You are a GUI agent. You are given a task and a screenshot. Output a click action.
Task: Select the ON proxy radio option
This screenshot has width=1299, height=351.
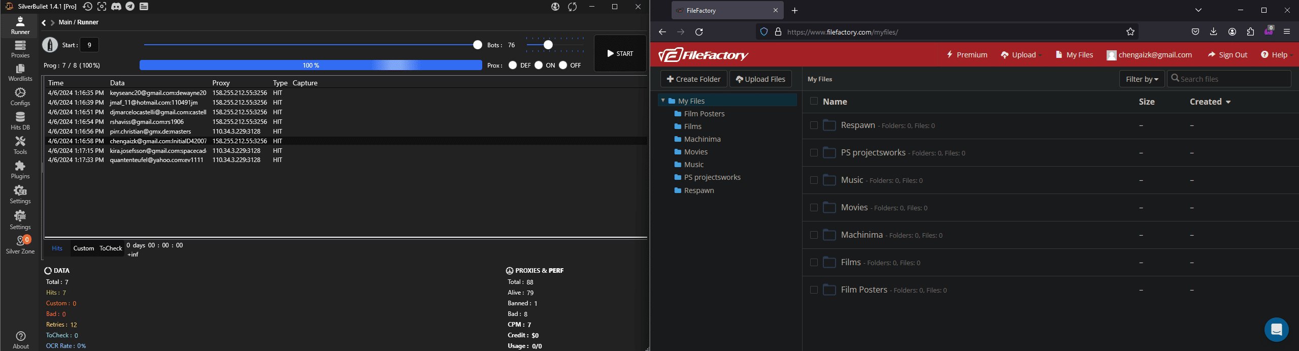[539, 65]
